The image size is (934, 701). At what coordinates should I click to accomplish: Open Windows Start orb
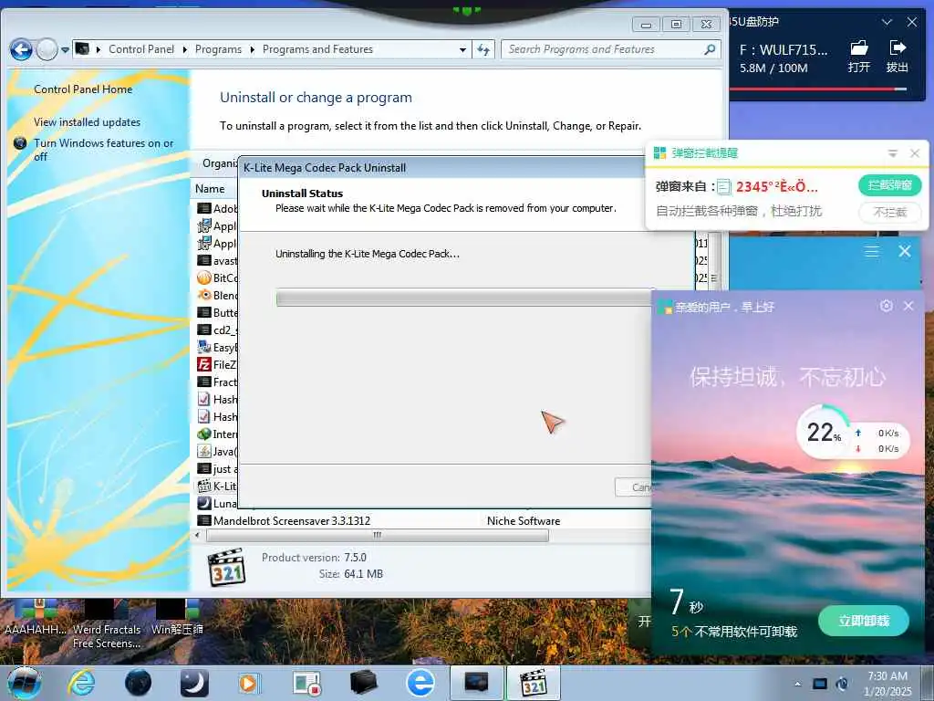pos(25,683)
